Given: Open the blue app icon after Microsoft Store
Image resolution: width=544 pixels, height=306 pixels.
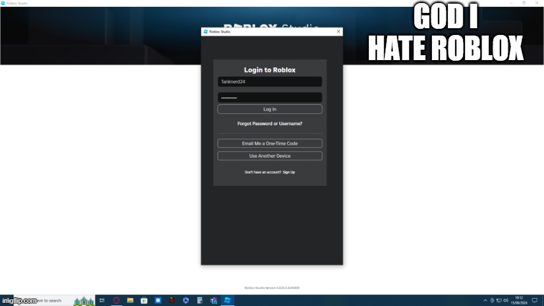Looking at the screenshot, I should [158, 300].
